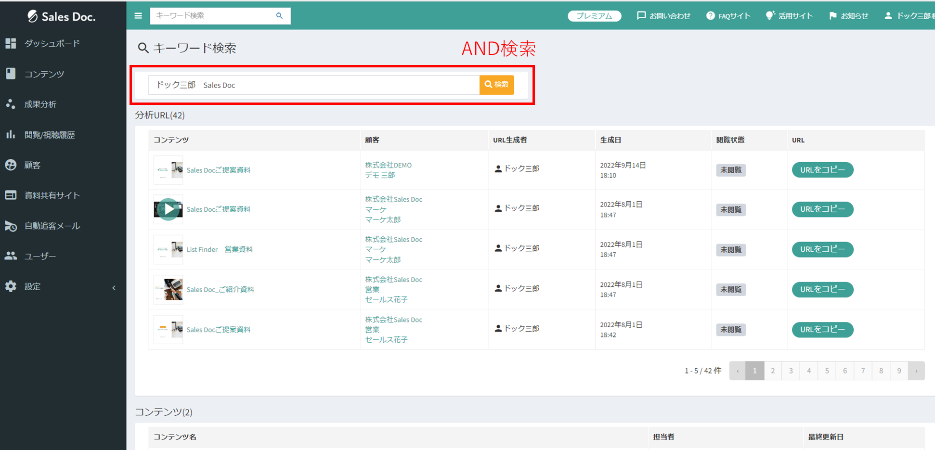Expand the 設定 settings chevron
The image size is (935, 450).
point(114,288)
